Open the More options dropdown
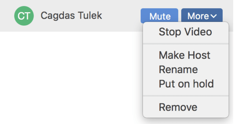This screenshot has width=234, height=124. pos(202,16)
